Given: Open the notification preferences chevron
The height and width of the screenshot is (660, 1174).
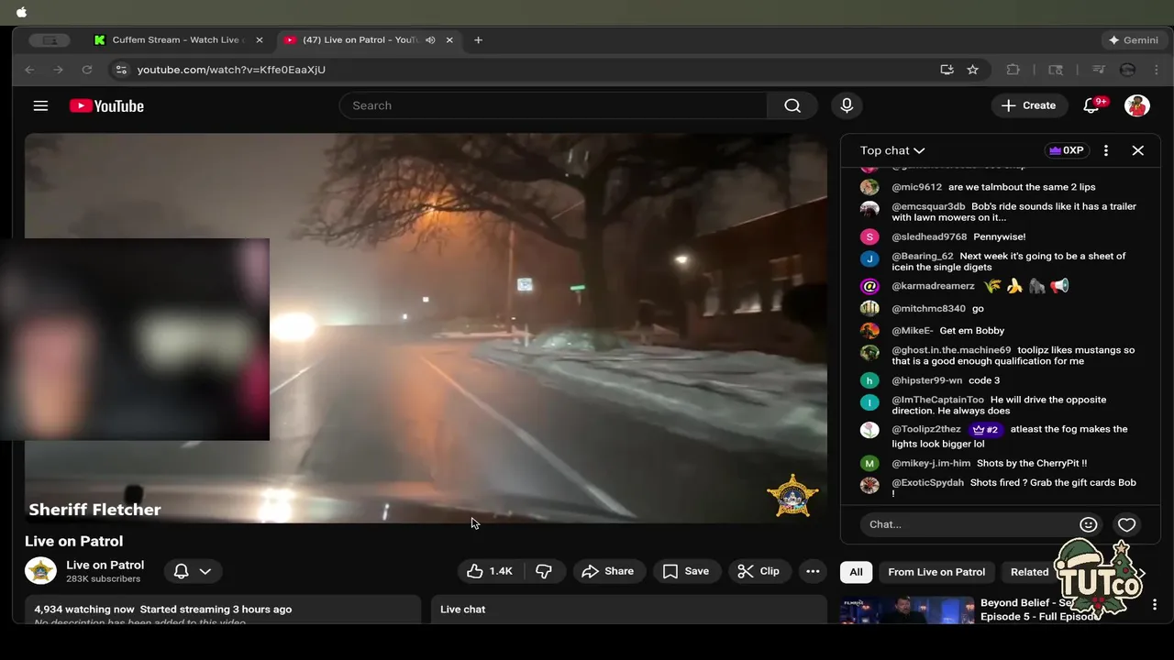Looking at the screenshot, I should pyautogui.click(x=205, y=571).
